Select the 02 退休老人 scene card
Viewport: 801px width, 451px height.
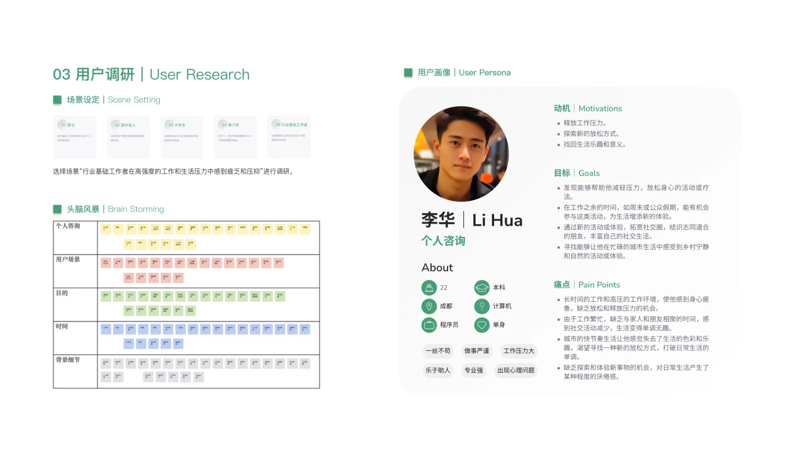coord(128,137)
